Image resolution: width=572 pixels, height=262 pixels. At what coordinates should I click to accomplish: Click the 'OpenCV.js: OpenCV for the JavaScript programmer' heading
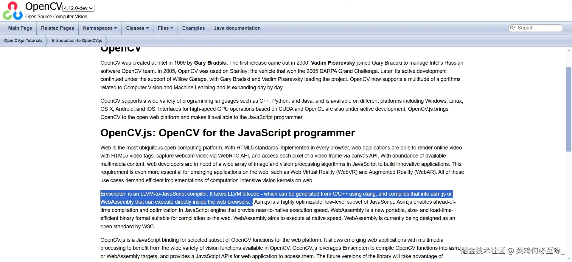click(x=228, y=133)
